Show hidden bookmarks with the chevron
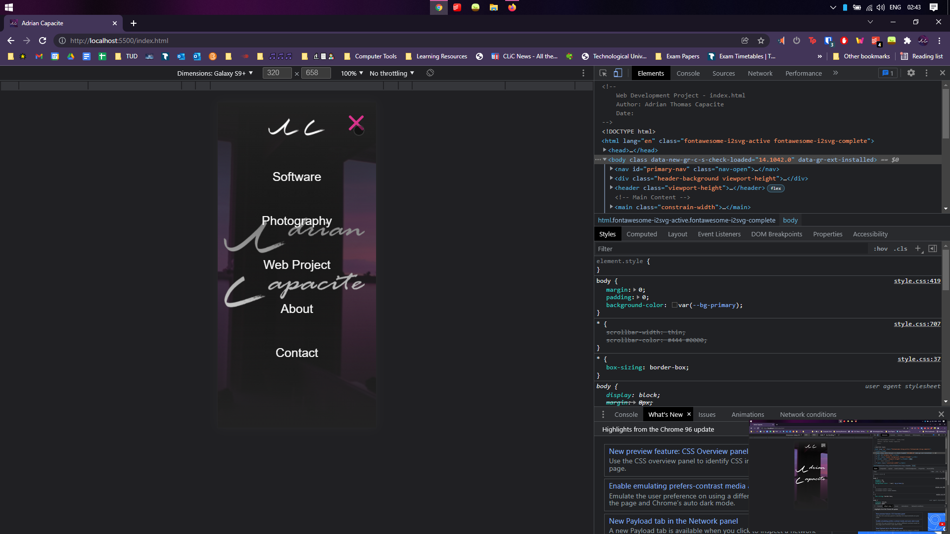Screen dimensions: 950x534 (x=820, y=56)
